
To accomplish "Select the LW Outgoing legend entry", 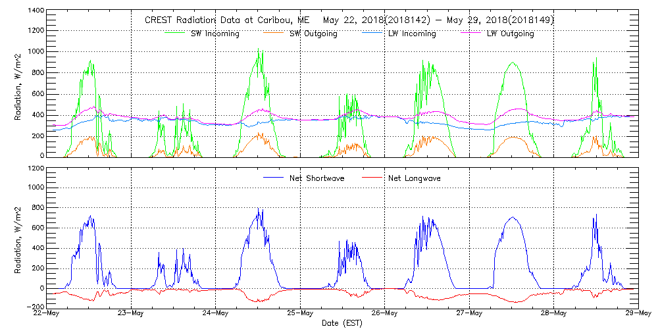I will click(510, 34).
